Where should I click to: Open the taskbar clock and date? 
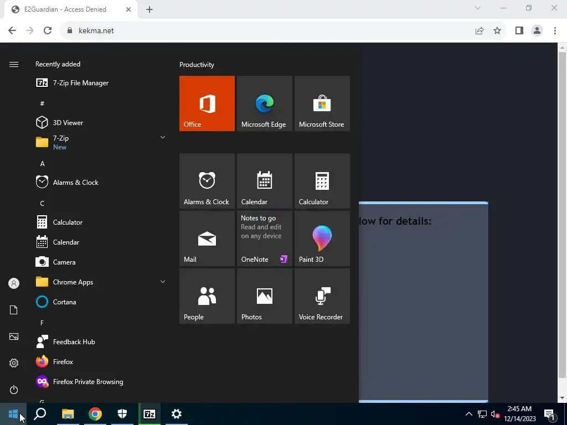tap(519, 414)
